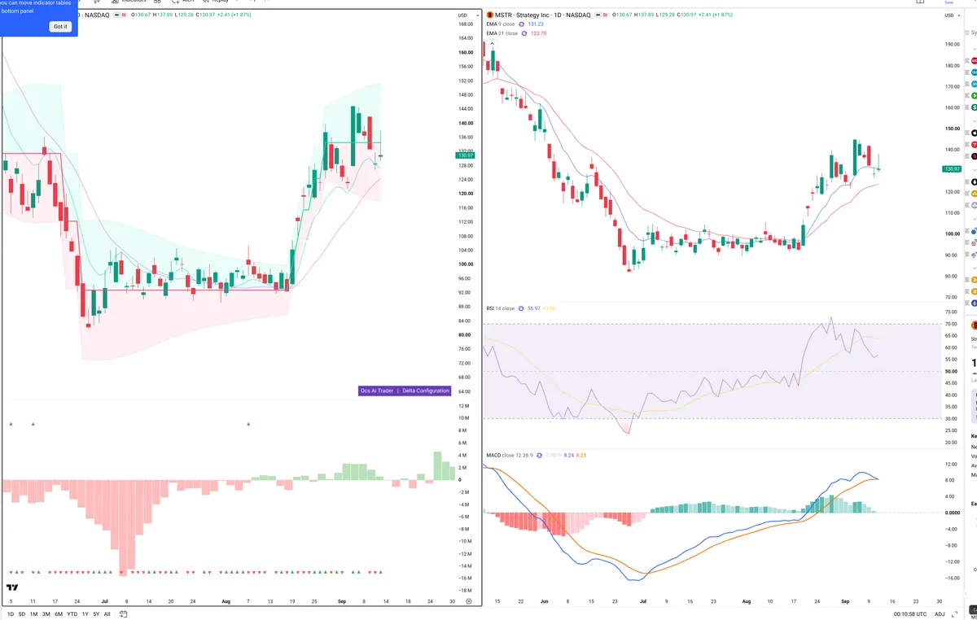The width and height of the screenshot is (977, 620).
Task: Set time range to 1D
Action: [11, 614]
